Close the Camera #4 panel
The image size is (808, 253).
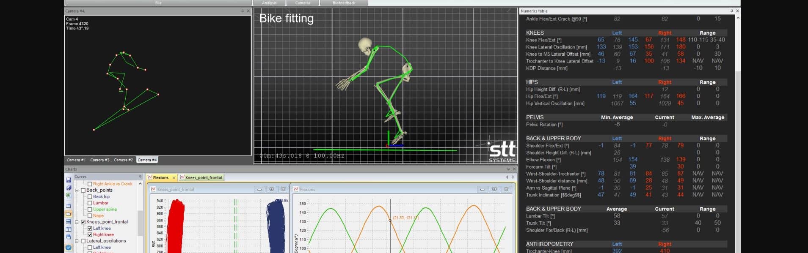pyautogui.click(x=248, y=11)
